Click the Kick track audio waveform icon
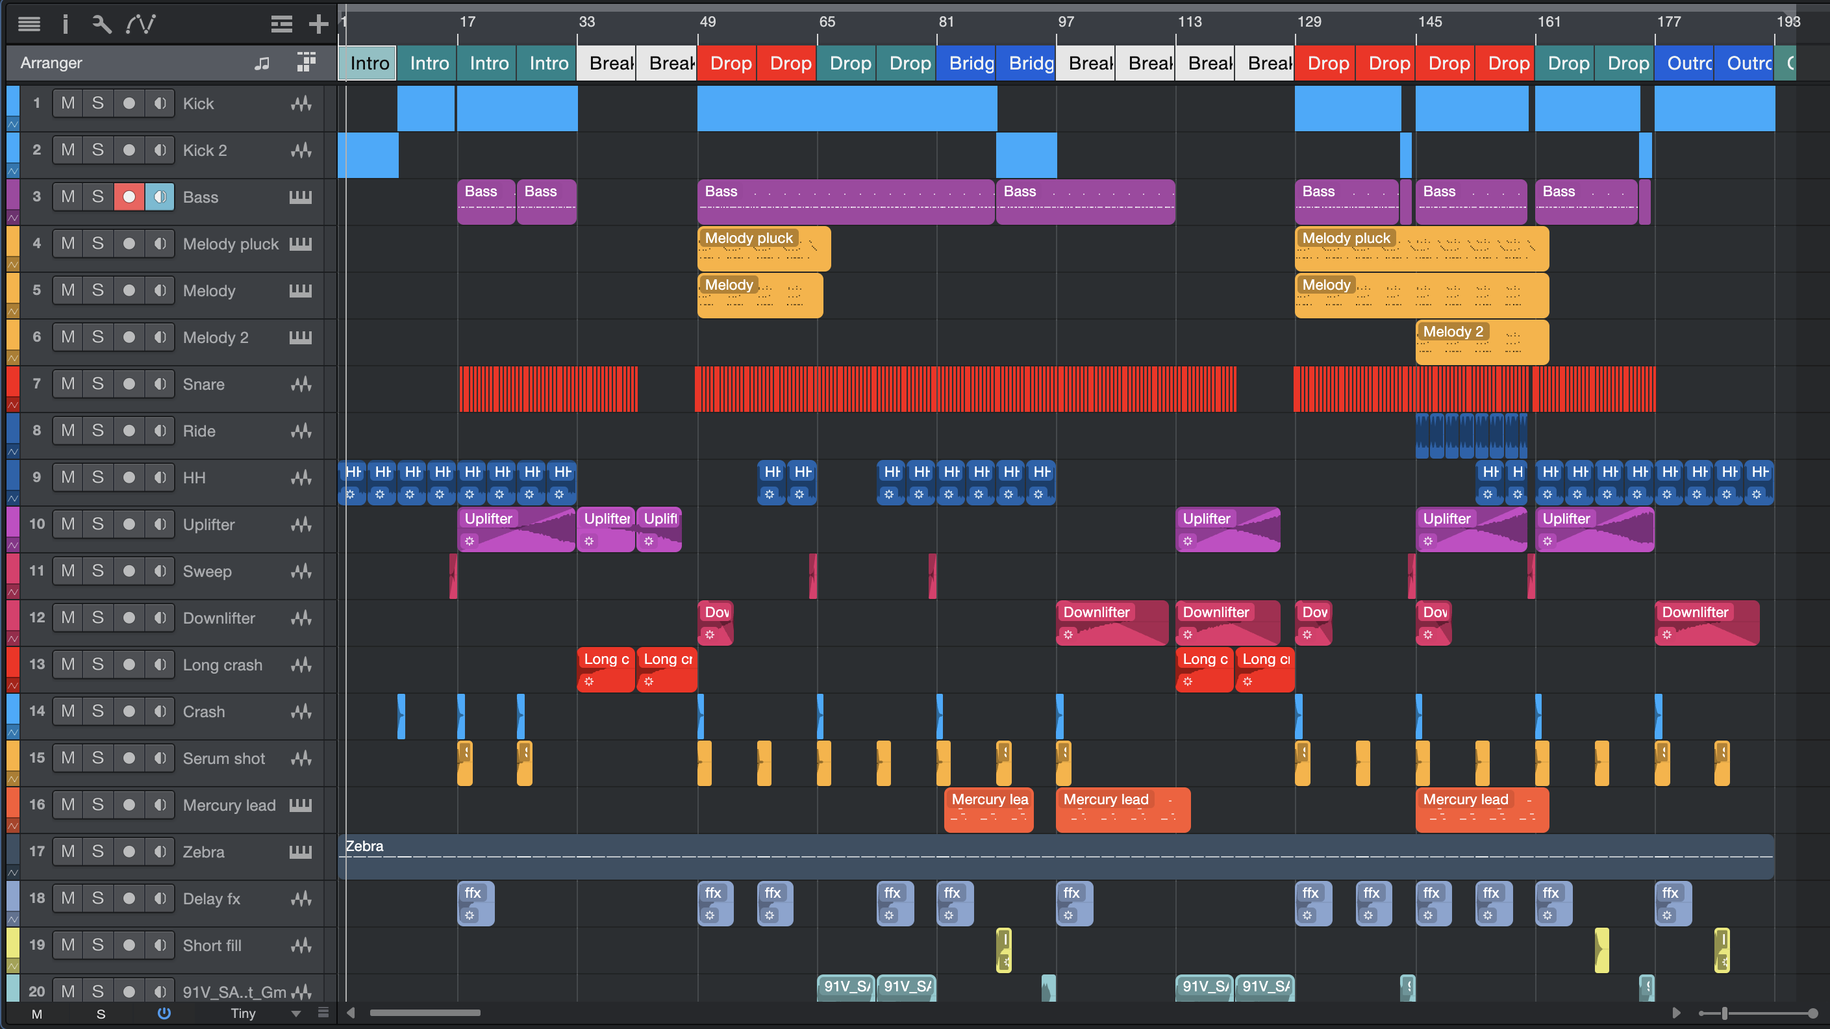Viewport: 1830px width, 1029px height. (x=301, y=104)
